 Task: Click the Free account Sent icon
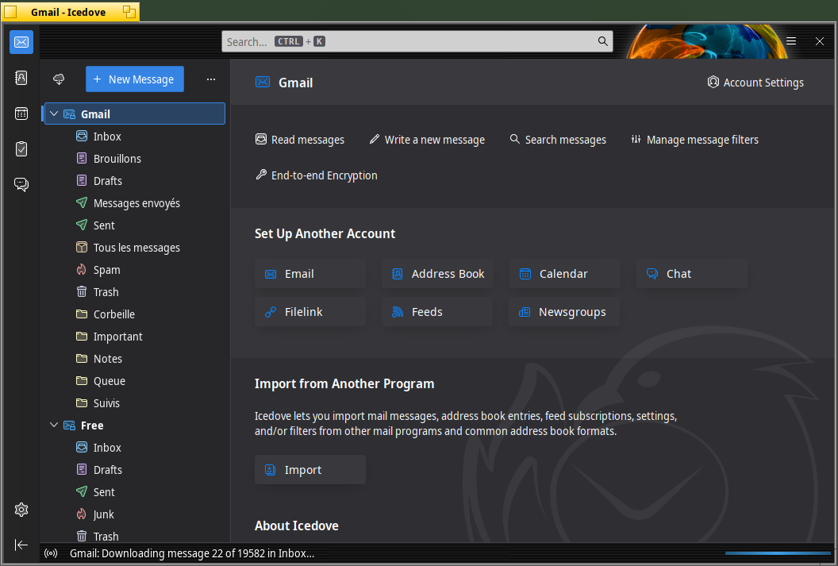82,491
